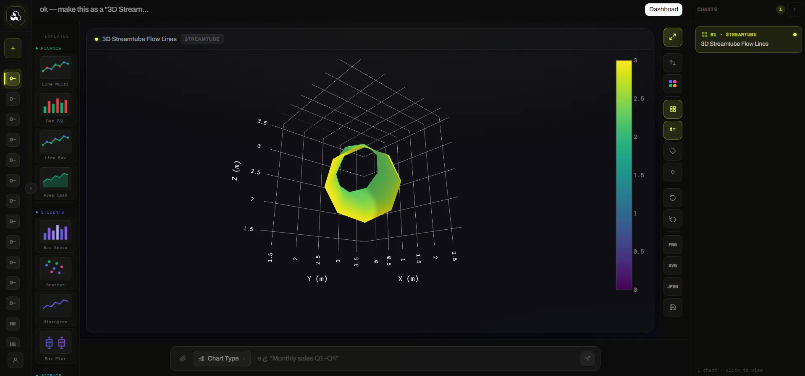Viewport: 805px width, 376px height.
Task: Toggle light theme sun button
Action: 673,172
